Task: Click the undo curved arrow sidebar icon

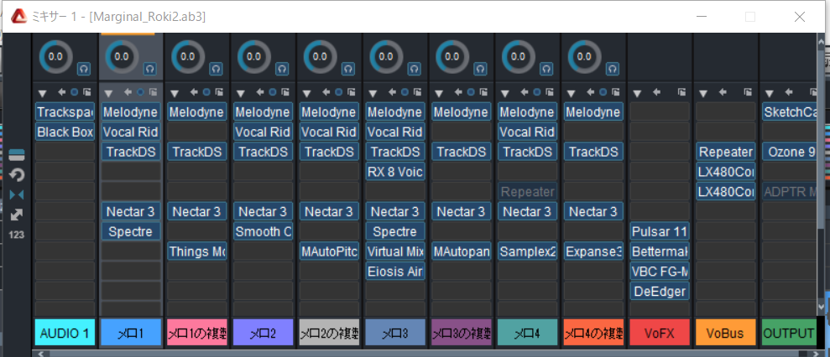Action: tap(17, 174)
